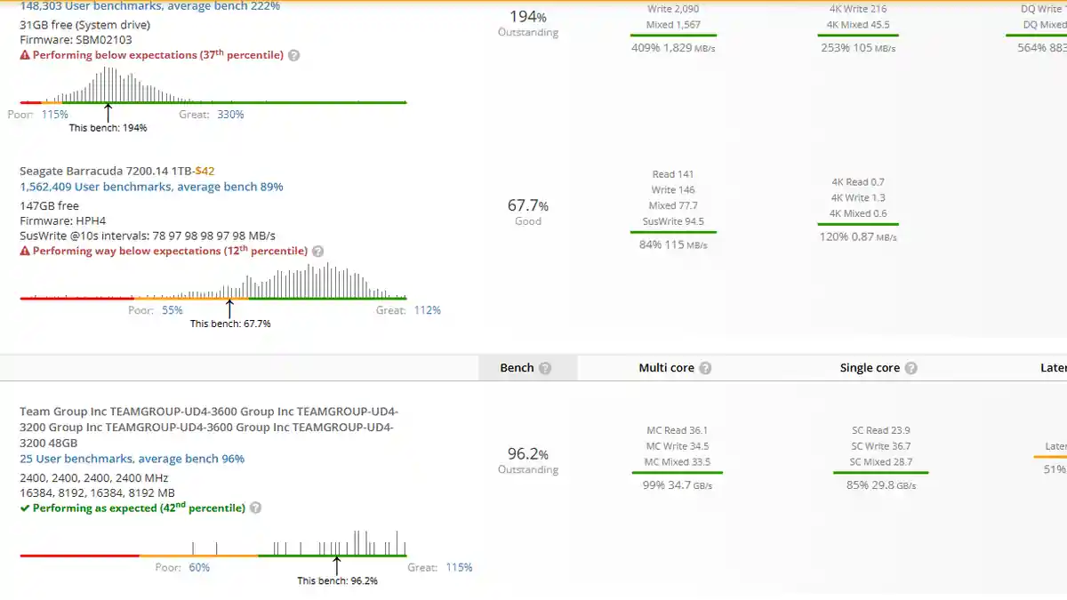Open Seagate Barracuda 7200.14 1TB product link
Screen dimensions: 1067x600
pos(106,171)
